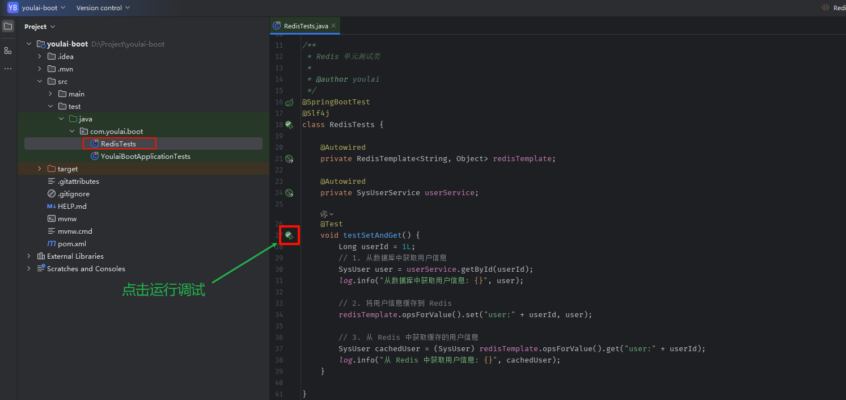Click the RedisTests.java tab file icon
Image resolution: width=846 pixels, height=400 pixels.
click(277, 26)
